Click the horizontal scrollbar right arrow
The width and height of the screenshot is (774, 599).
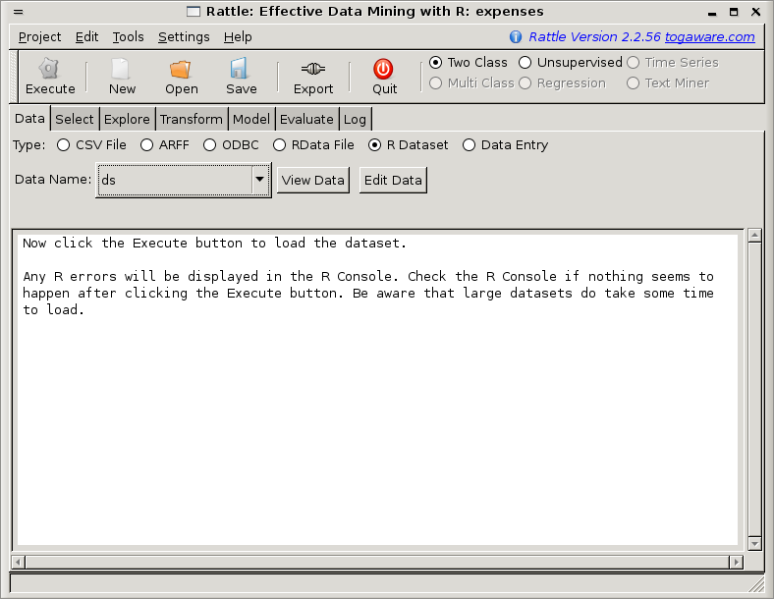click(736, 562)
